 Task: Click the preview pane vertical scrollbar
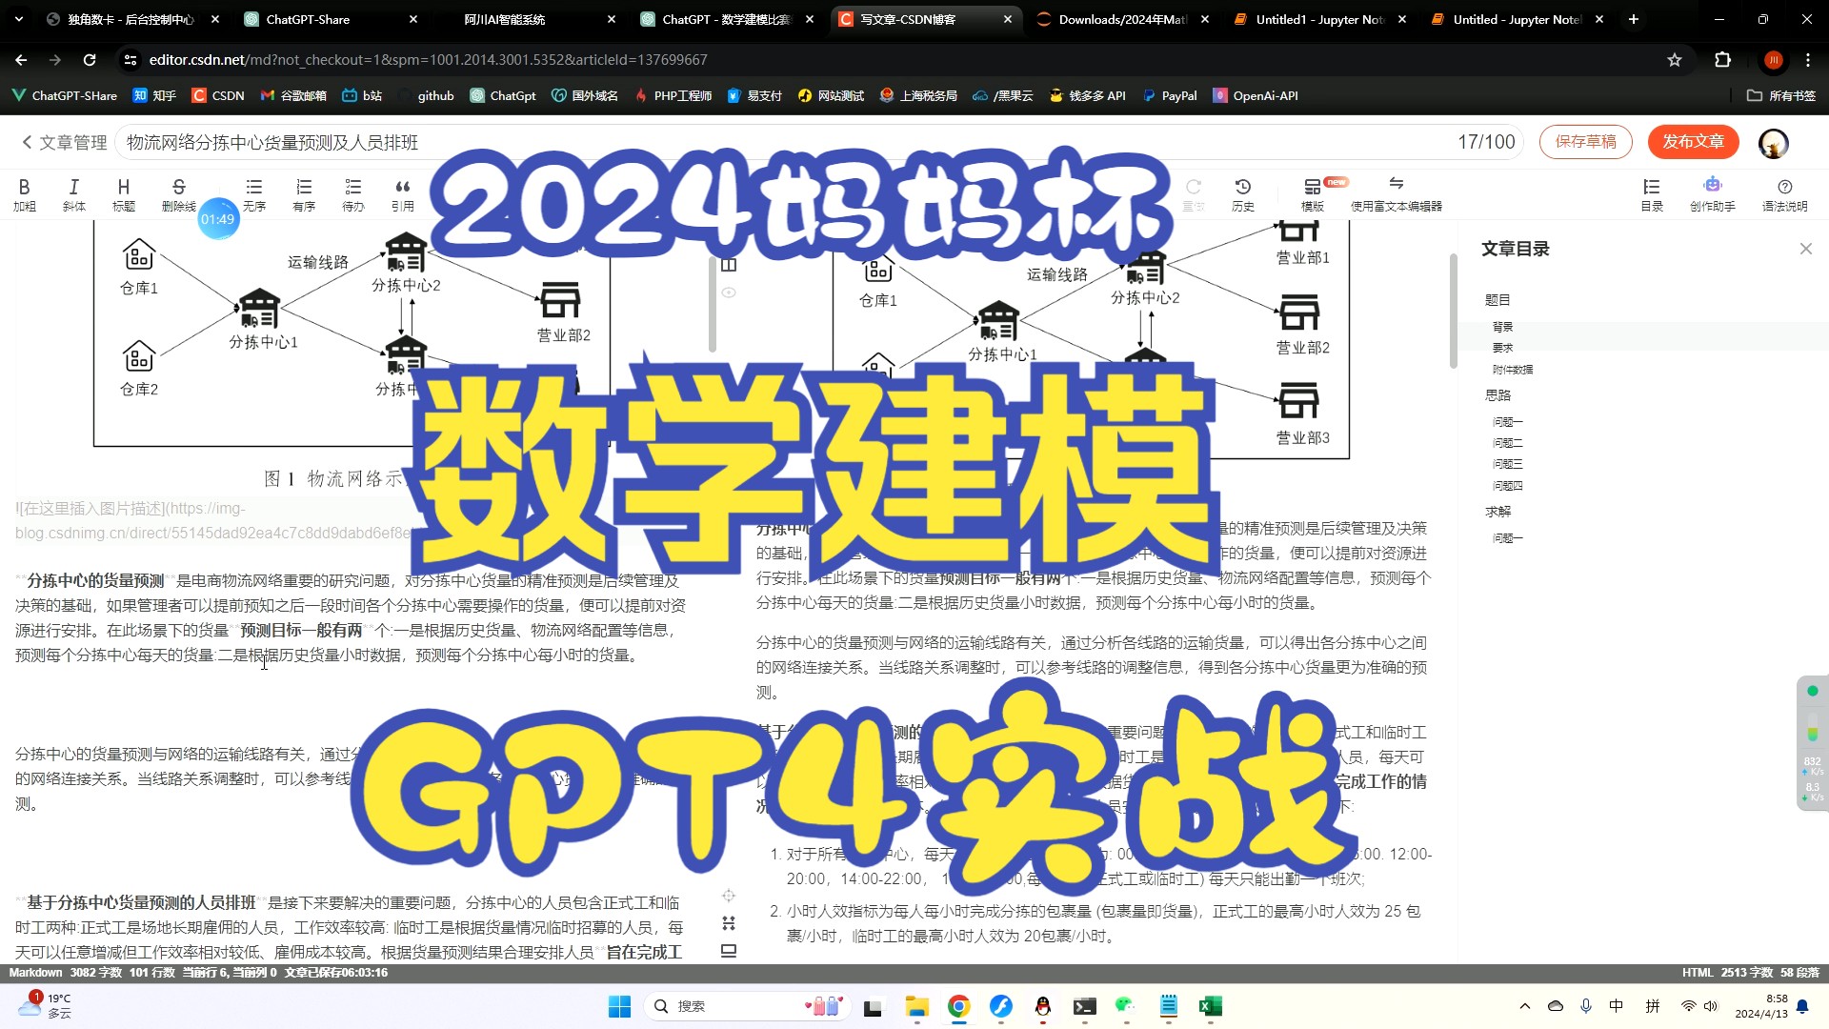pos(1453,311)
